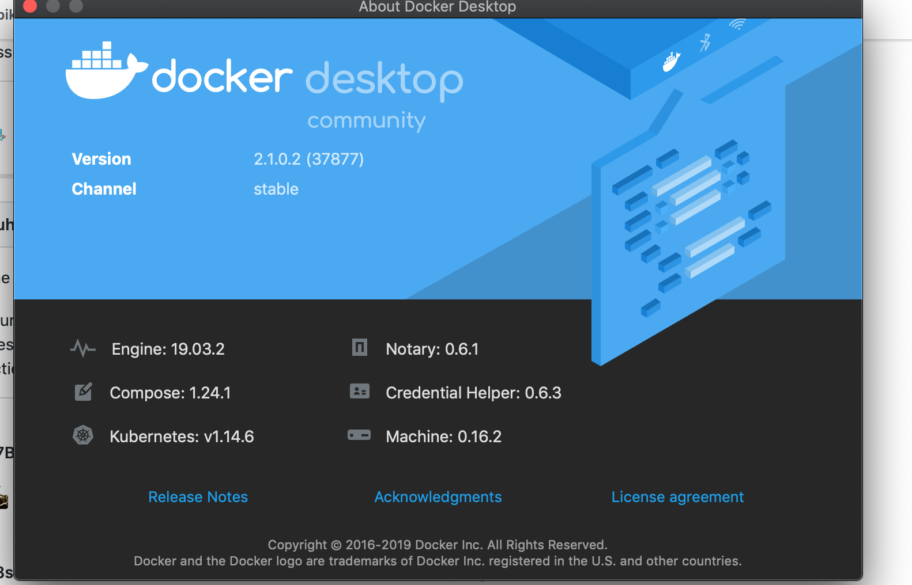Select the About Docker Desktop title bar
The height and width of the screenshot is (585, 912).
(438, 7)
